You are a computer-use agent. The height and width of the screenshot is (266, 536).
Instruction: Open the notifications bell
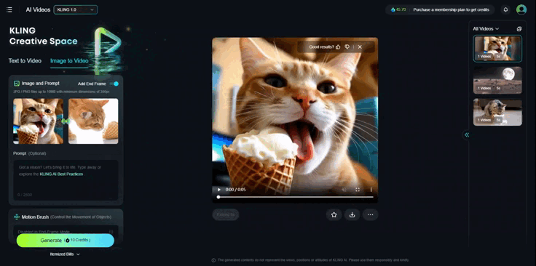click(505, 9)
